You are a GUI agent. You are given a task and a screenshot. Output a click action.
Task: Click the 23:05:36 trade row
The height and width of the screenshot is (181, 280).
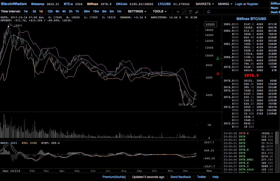[249, 133]
